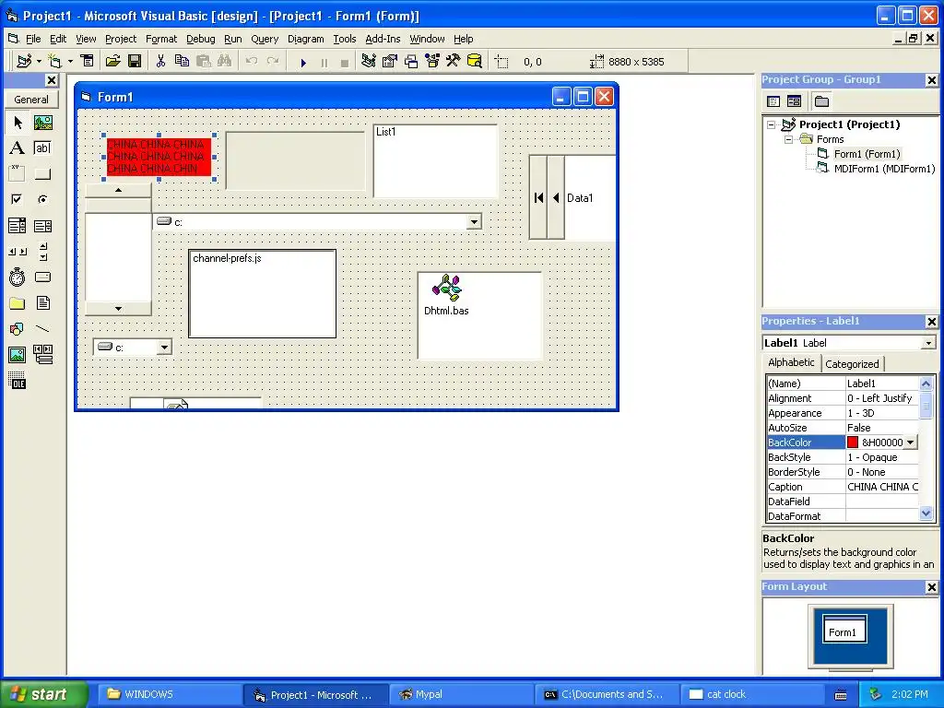Viewport: 944px width, 708px height.
Task: Toggle Folders in the Project Explorer
Action: 821,101
